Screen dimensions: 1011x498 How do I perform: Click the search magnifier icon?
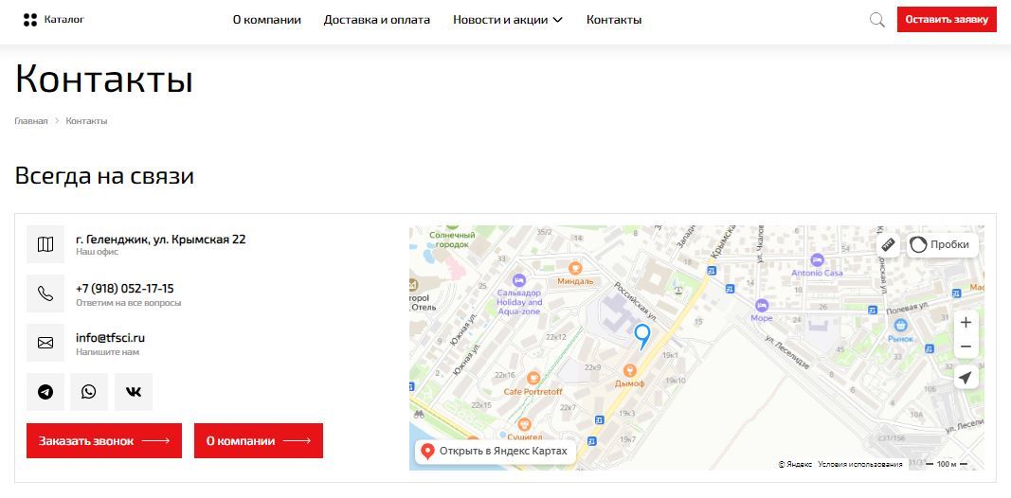(x=876, y=20)
